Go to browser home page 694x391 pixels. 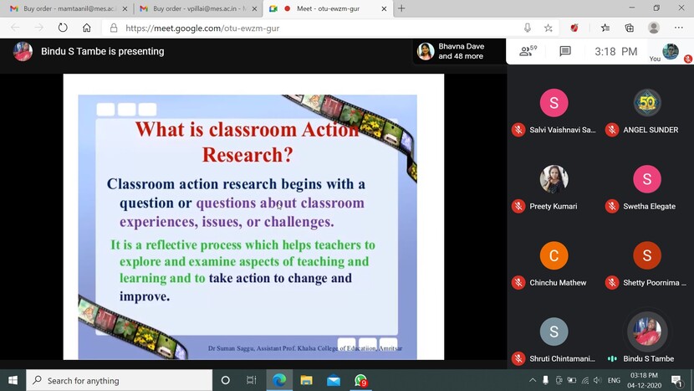(86, 28)
